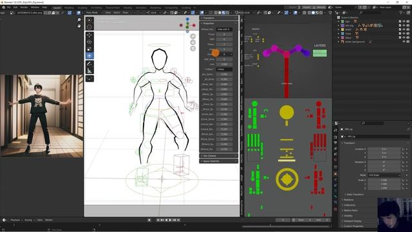Switch to the Animation workspace tab
The height and width of the screenshot is (232, 412).
pos(141,8)
